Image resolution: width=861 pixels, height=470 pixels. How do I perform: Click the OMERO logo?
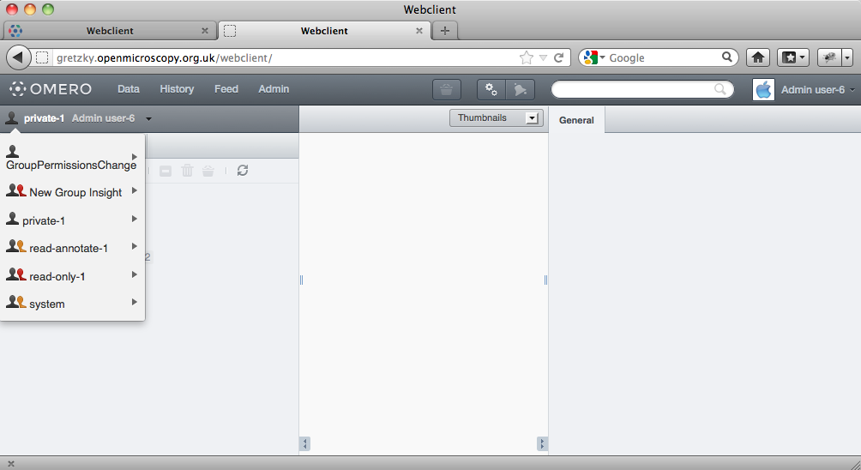coord(51,89)
